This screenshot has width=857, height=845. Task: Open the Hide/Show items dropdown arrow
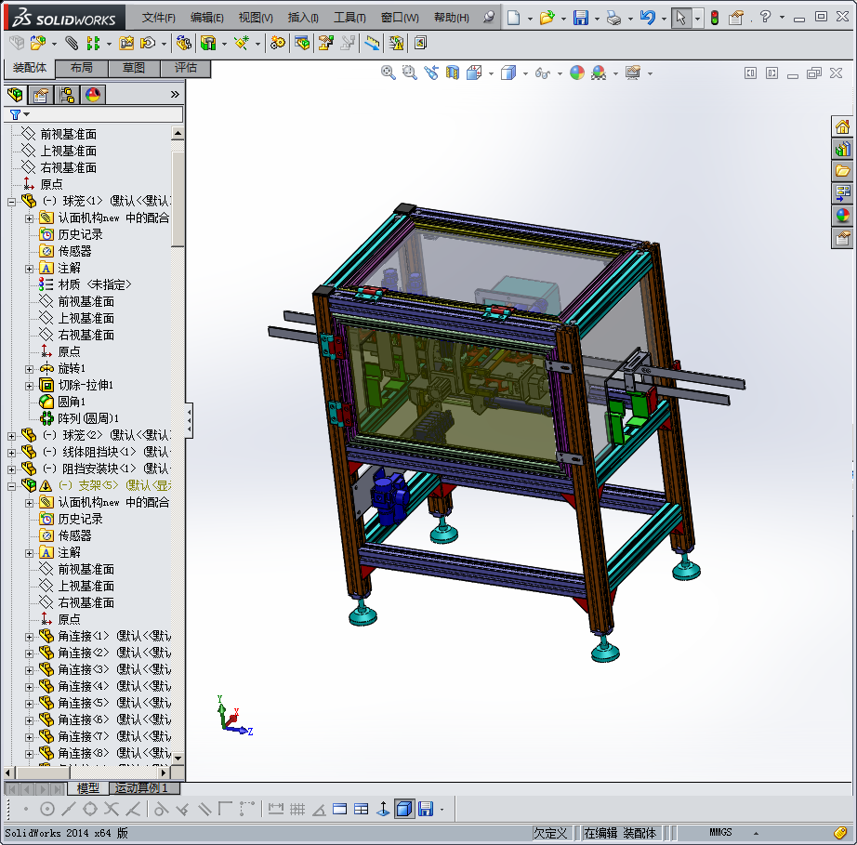pos(560,73)
